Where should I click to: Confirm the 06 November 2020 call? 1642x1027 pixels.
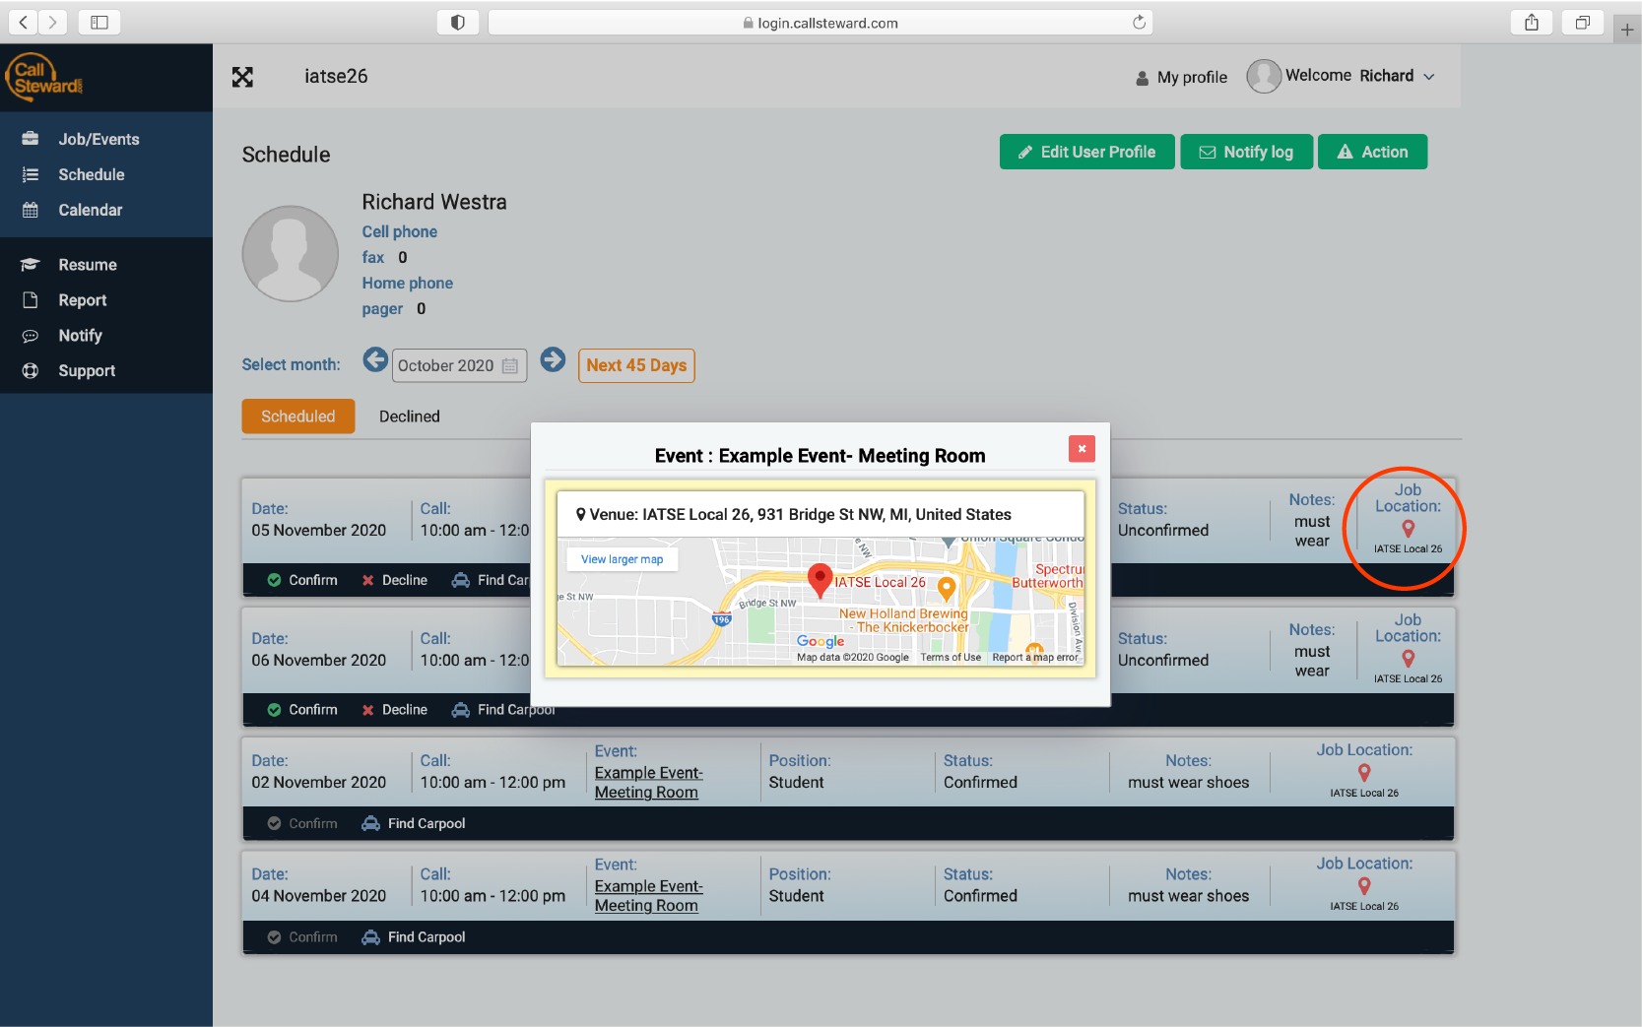tap(302, 710)
